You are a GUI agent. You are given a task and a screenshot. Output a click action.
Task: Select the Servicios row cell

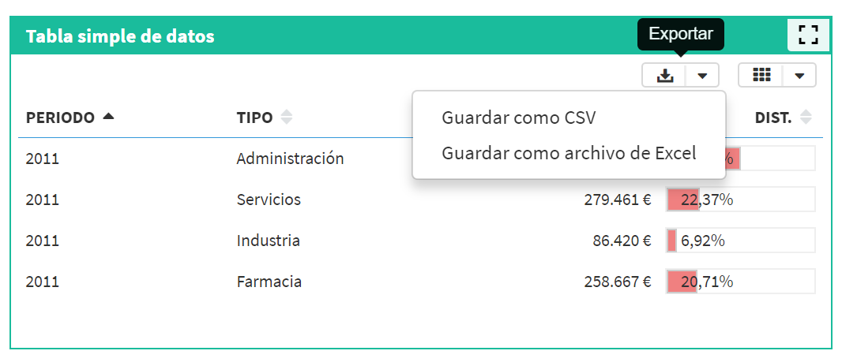[x=269, y=200]
